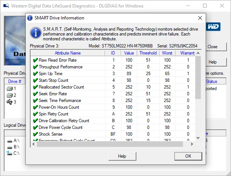Click the Seek Time Performance checkmark icon
The height and width of the screenshot is (176, 231).
(35, 101)
